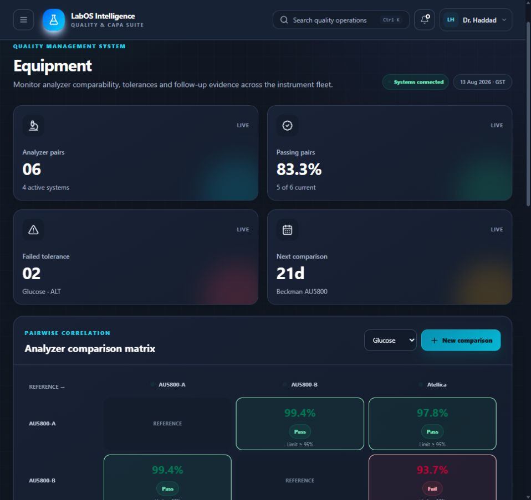Click the warning triangle icon on Failed tolerance card

point(33,230)
